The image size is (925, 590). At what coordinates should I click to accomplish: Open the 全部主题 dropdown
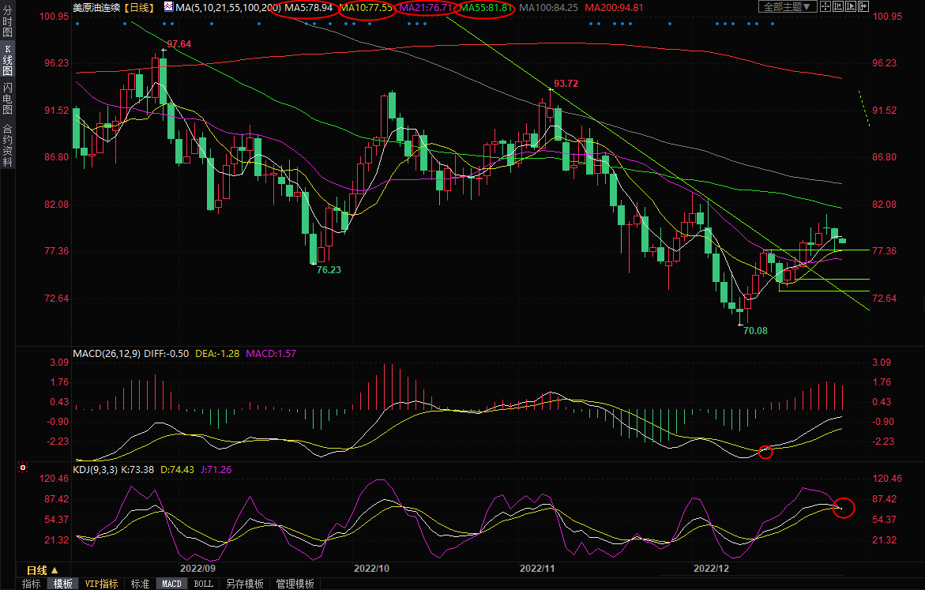(785, 7)
